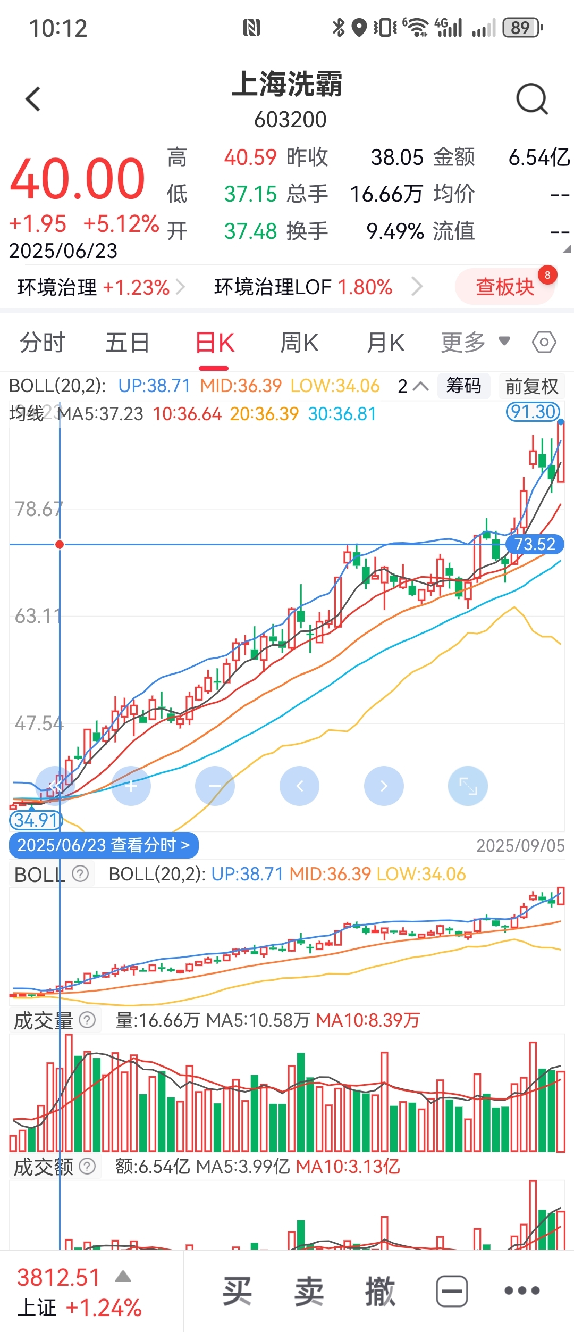Toggle the 筹码 chip distribution

pos(463,385)
